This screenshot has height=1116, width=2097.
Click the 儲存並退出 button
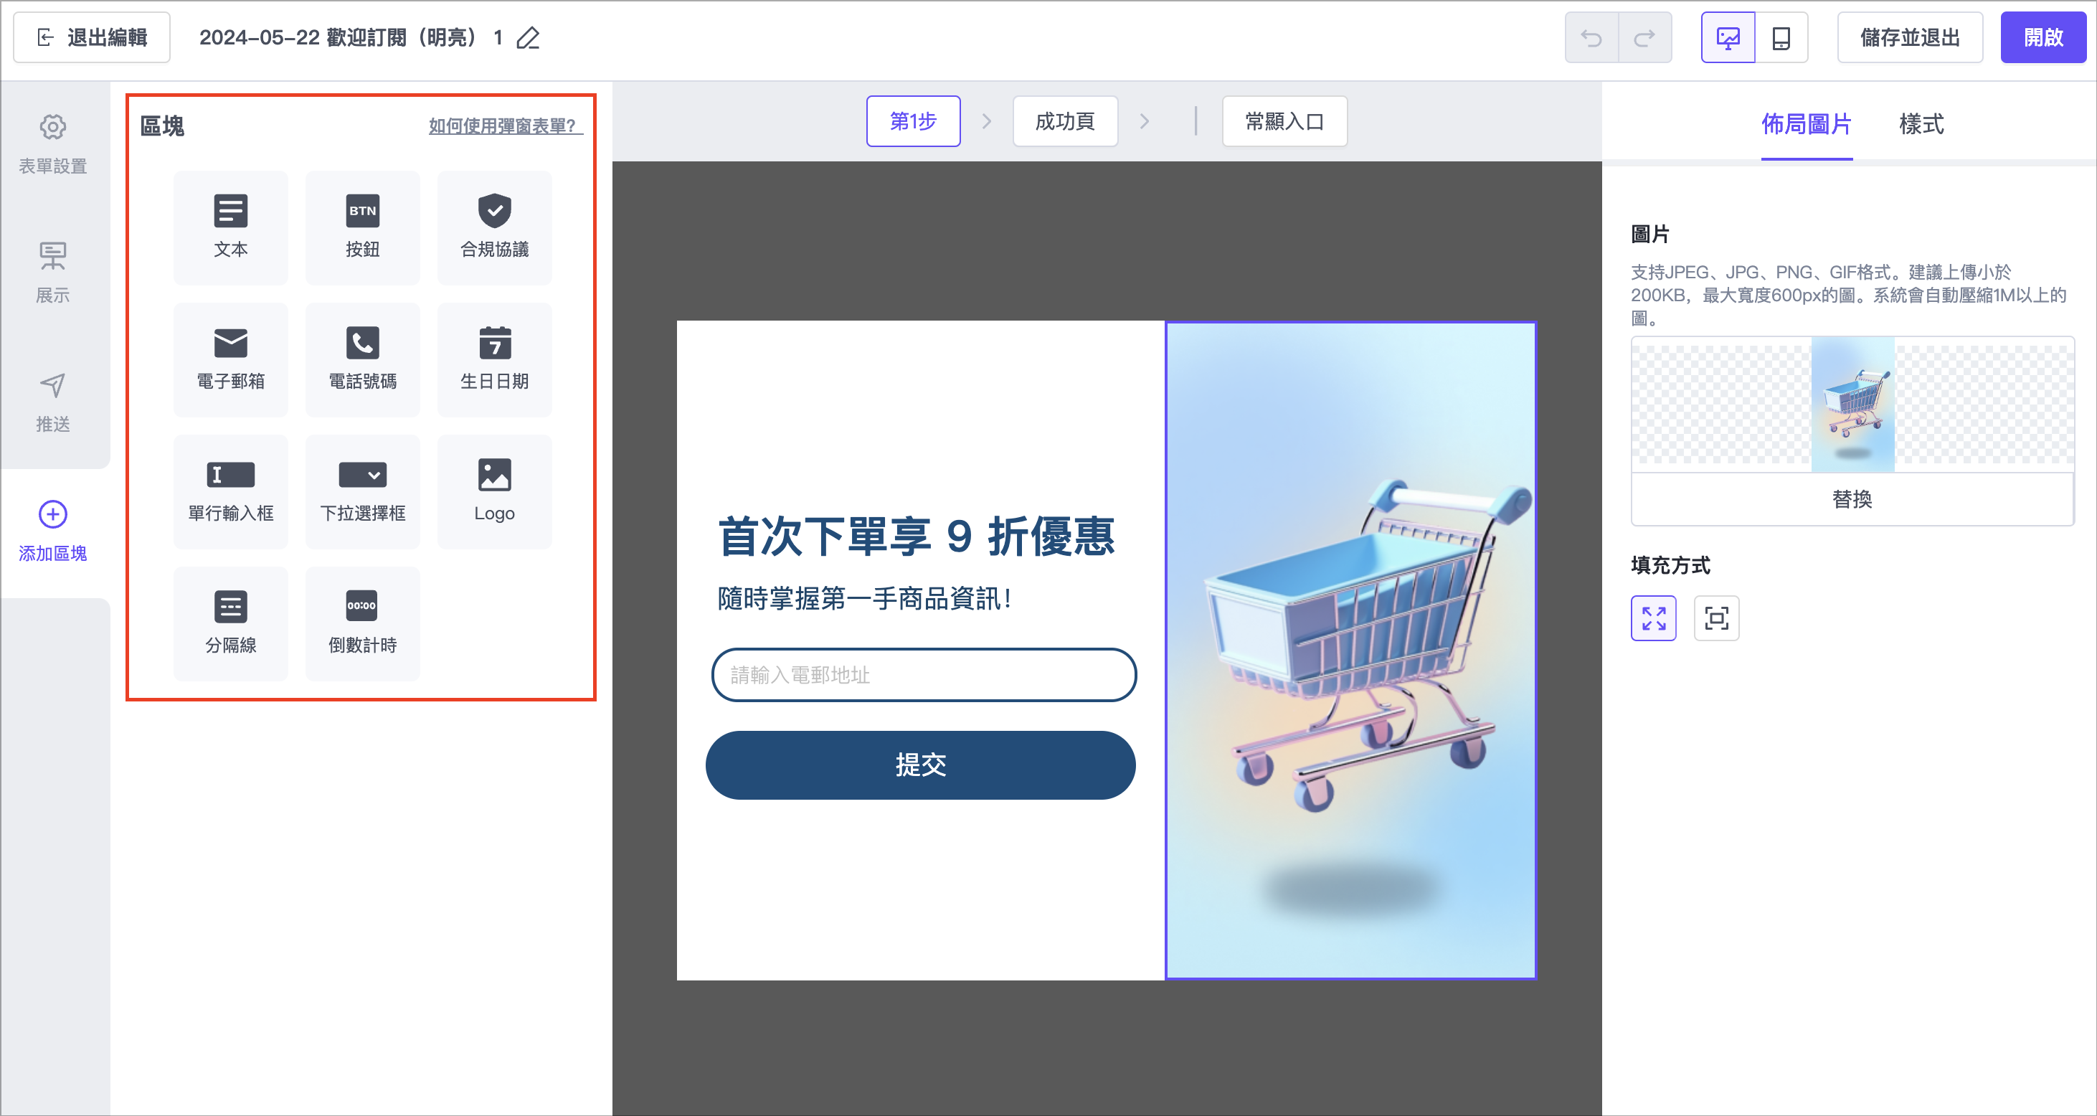click(x=1909, y=38)
